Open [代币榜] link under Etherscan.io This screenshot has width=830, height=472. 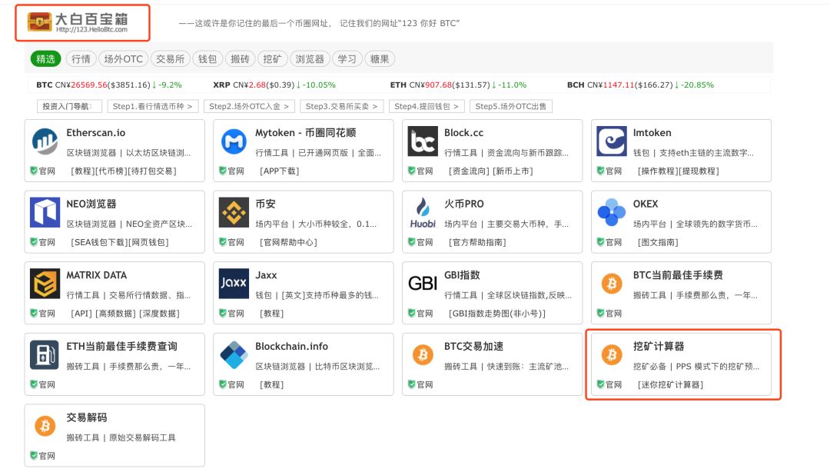click(x=113, y=171)
